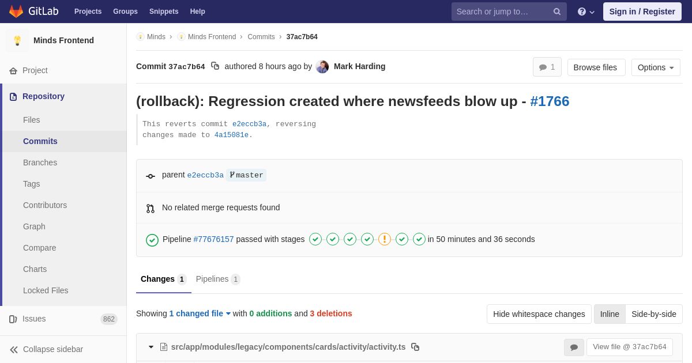
Task: Open the comment count bubble button
Action: [547, 67]
